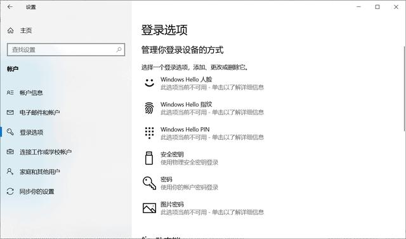Click the 帐户 section label in sidebar
The width and height of the screenshot is (406, 239).
13,69
